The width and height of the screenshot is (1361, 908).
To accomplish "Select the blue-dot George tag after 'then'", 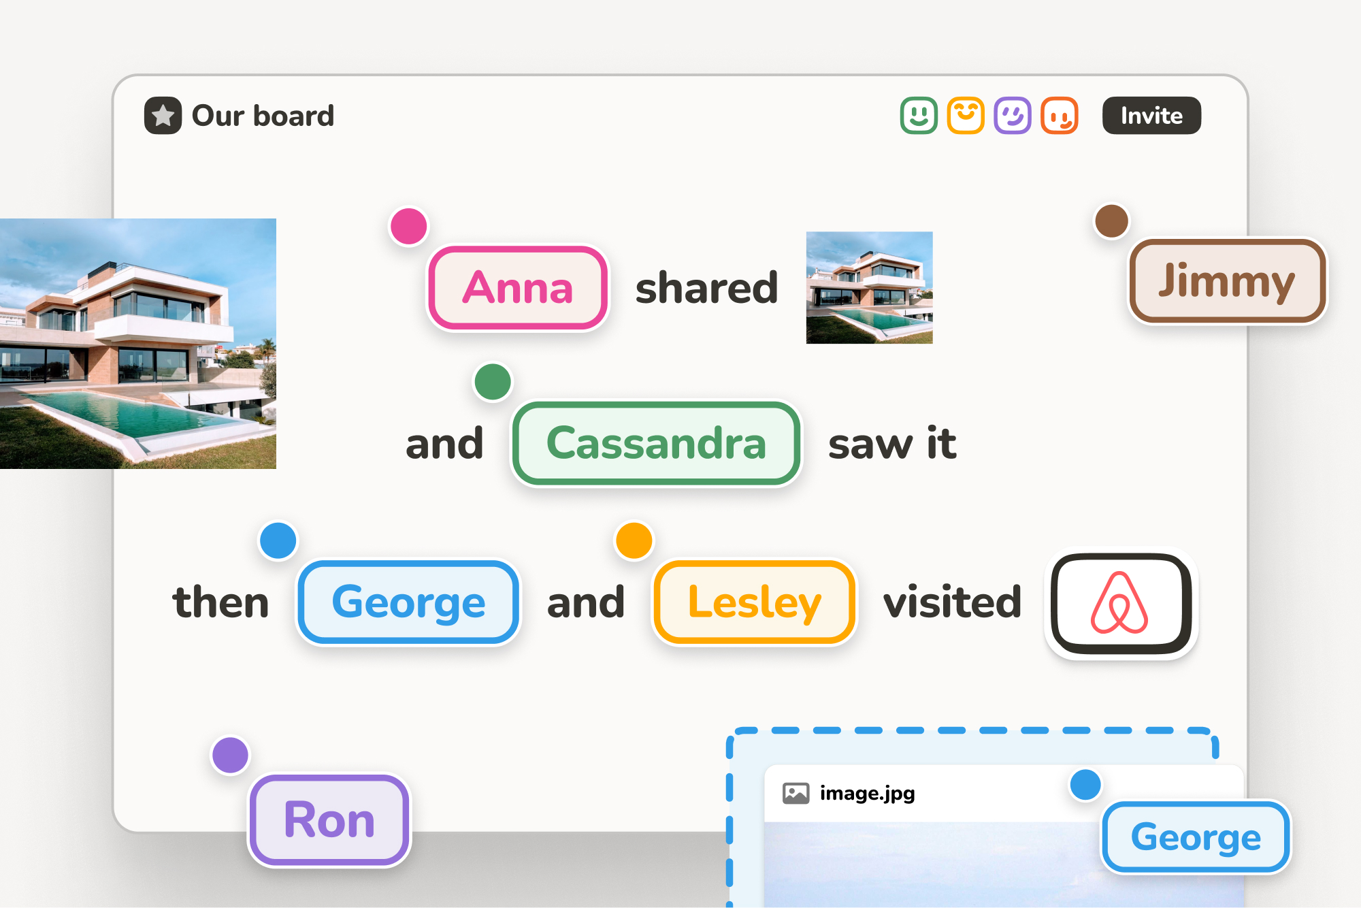I will coord(408,602).
